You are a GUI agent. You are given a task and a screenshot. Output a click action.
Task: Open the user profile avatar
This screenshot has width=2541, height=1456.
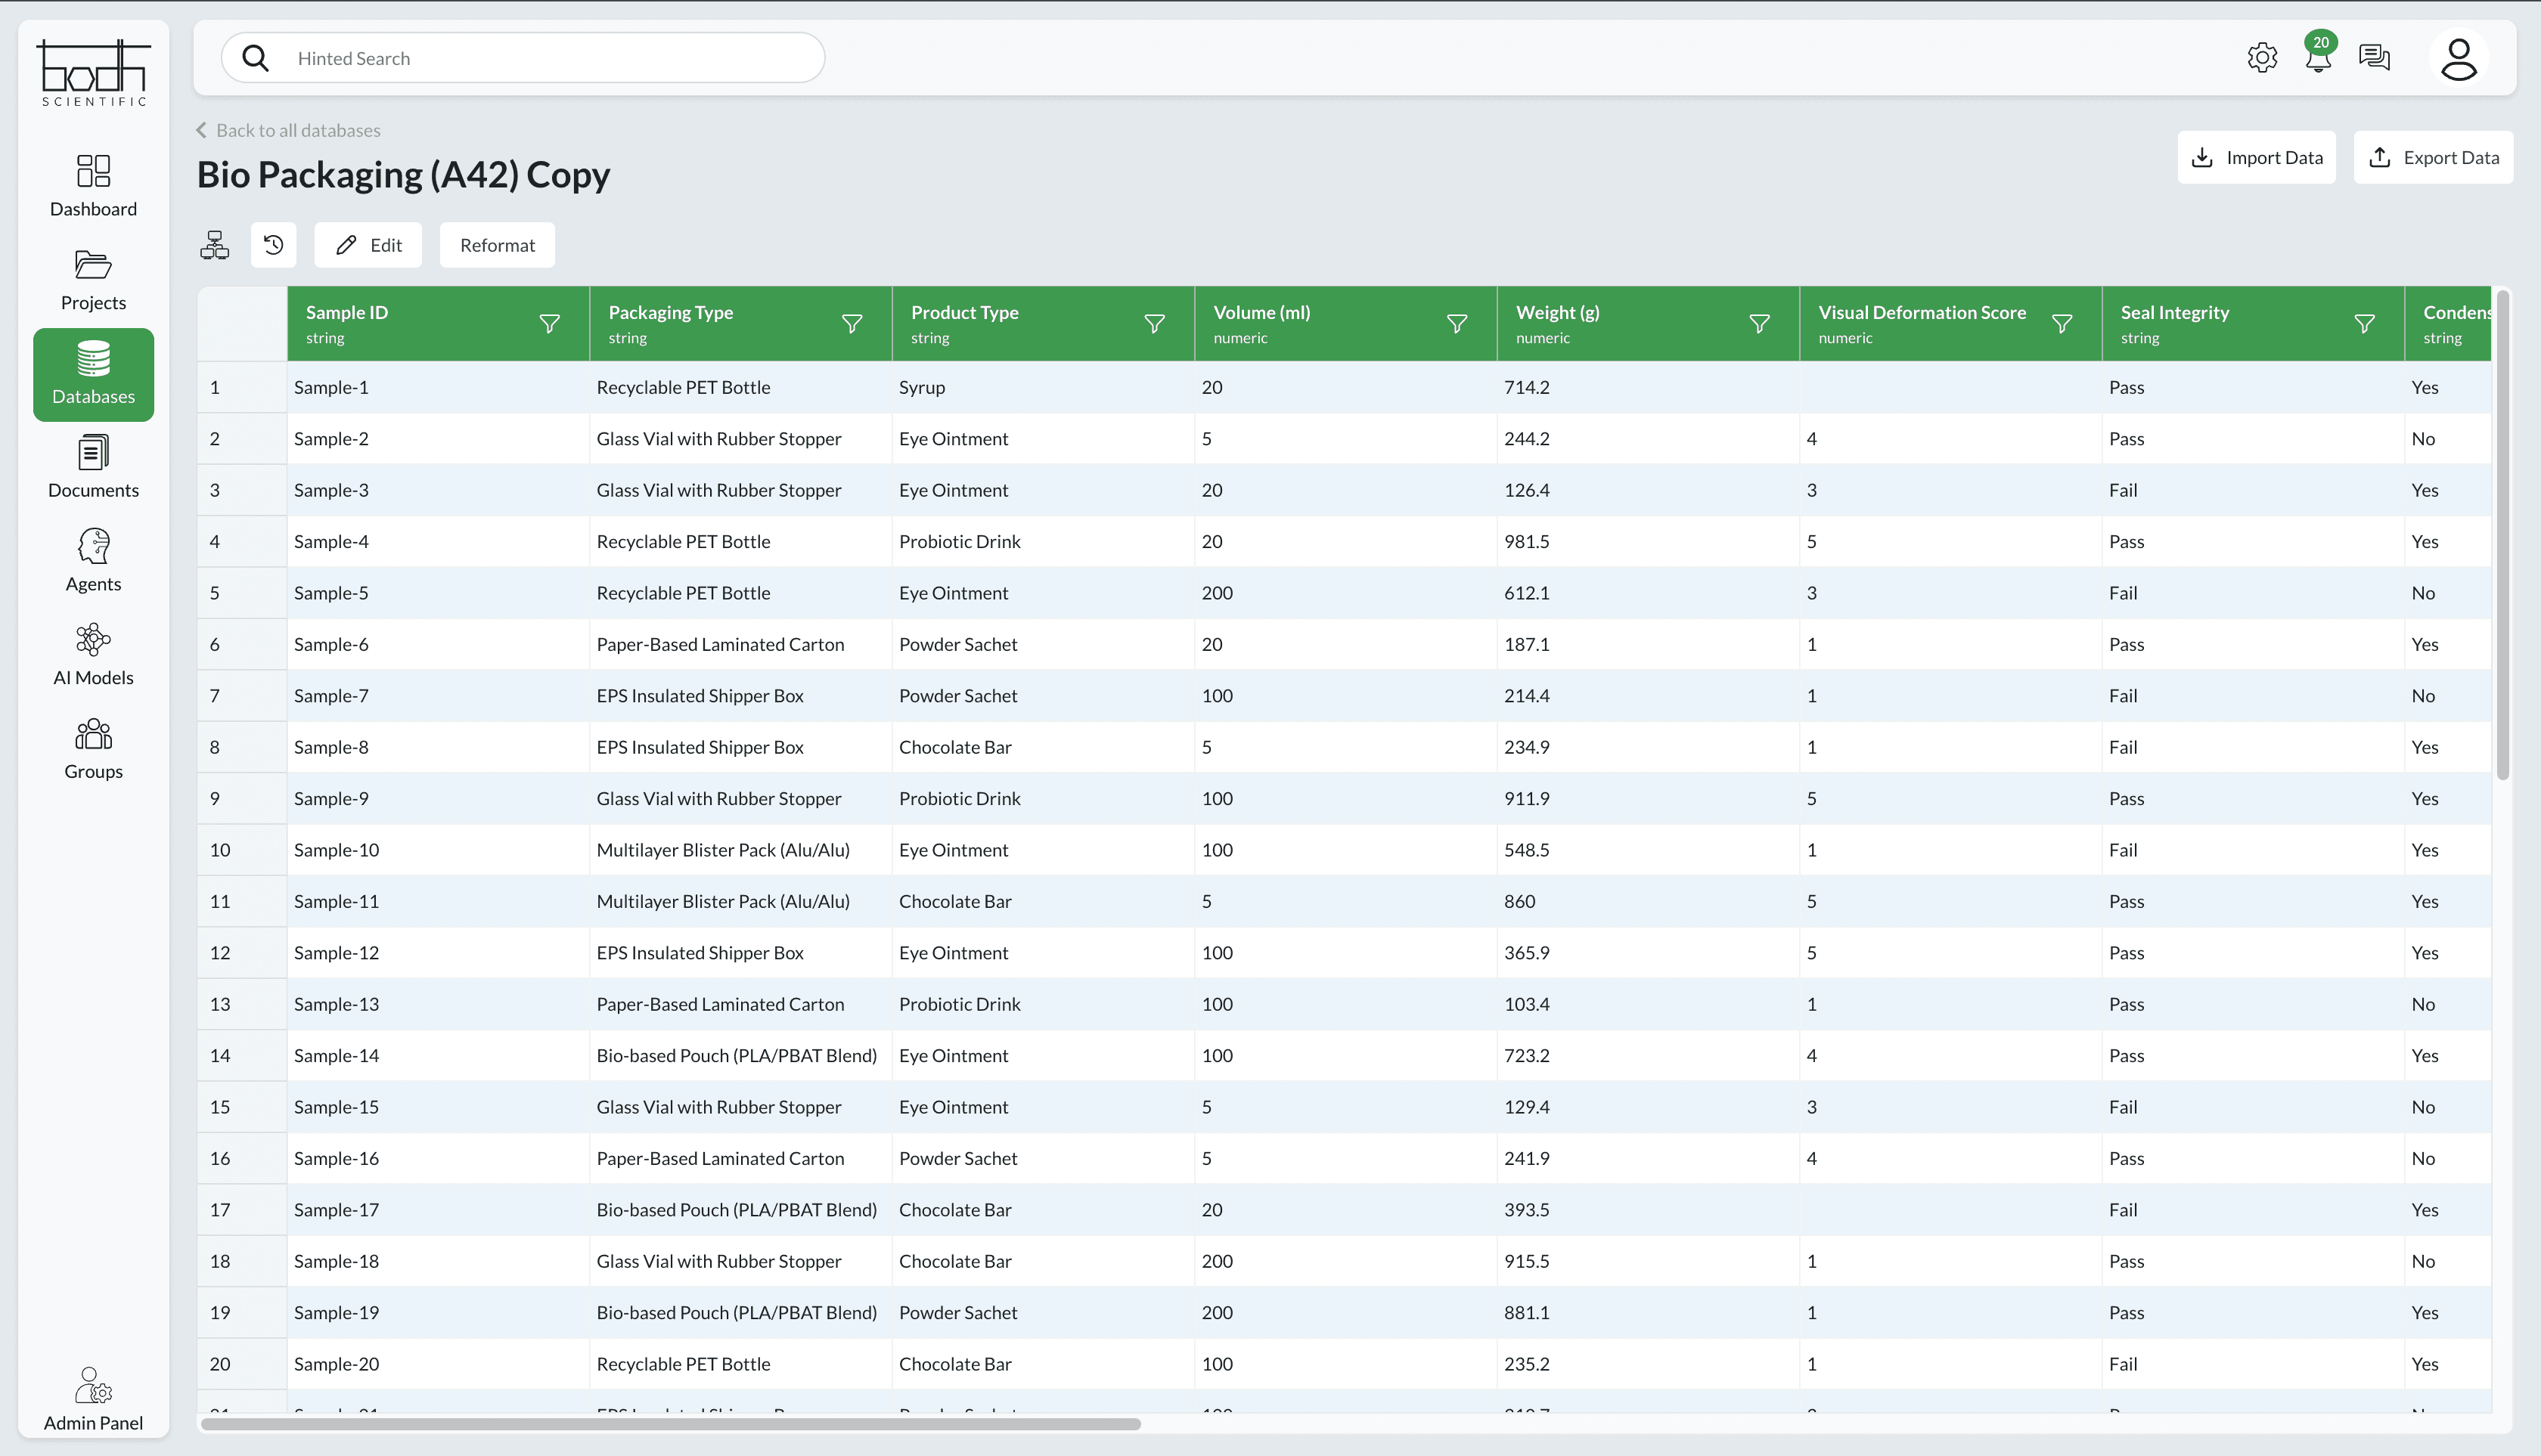click(x=2458, y=58)
